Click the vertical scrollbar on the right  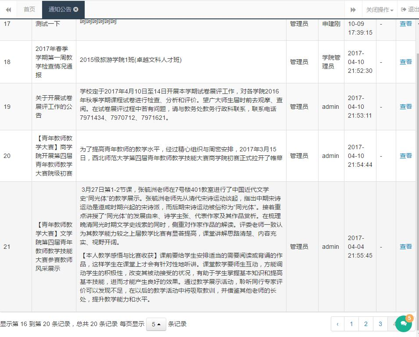[x=417, y=176]
